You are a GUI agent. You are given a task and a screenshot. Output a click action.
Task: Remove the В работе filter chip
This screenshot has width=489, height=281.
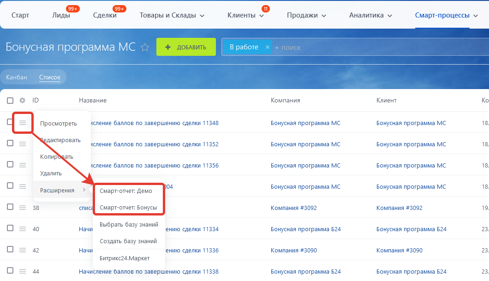point(267,47)
